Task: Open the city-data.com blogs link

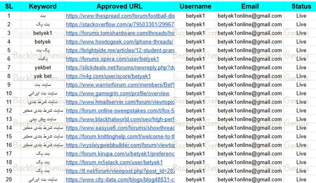Action: (x=120, y=180)
